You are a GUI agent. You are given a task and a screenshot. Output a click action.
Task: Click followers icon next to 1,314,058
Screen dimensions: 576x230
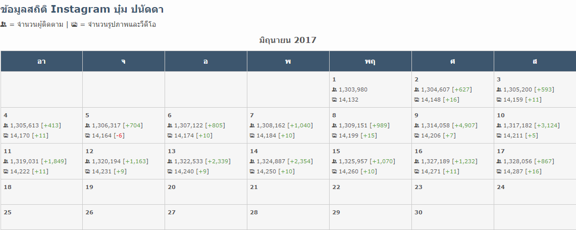(416, 125)
